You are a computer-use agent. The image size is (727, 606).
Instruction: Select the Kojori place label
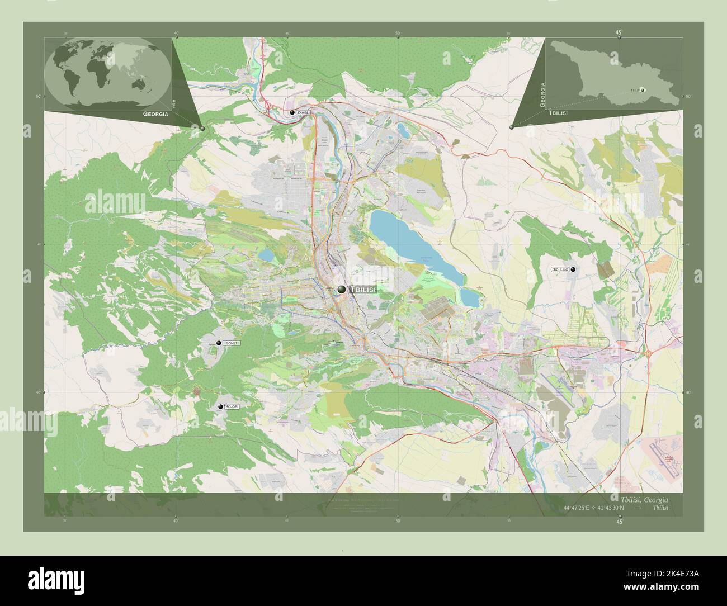tap(232, 406)
